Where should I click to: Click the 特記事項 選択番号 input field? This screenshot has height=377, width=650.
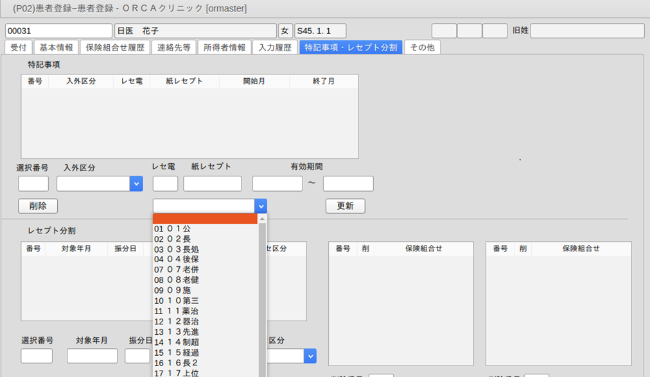click(x=33, y=184)
